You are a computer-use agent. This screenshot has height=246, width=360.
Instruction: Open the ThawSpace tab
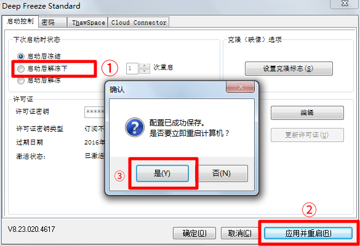coord(89,22)
